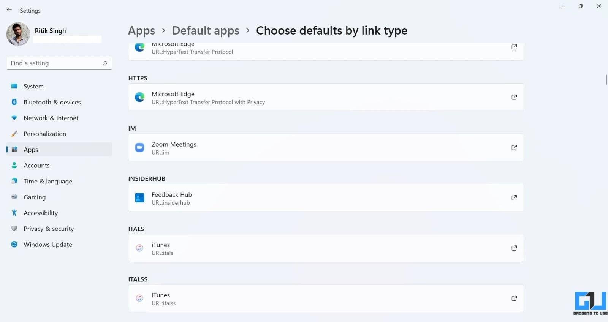Image resolution: width=608 pixels, height=322 pixels.
Task: Click the Ritik Singh profile picture
Action: (x=18, y=34)
